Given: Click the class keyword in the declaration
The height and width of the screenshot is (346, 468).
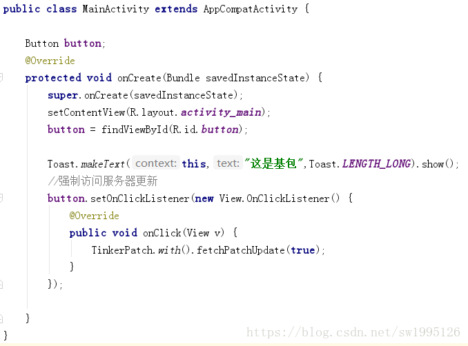Looking at the screenshot, I should (x=61, y=9).
